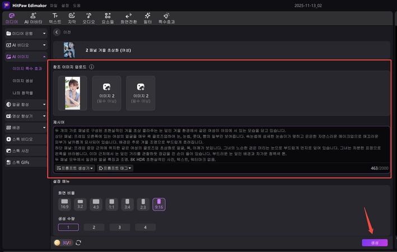Open the AI 아바타 tab
Viewport: 397px width, 252px height.
[33, 18]
